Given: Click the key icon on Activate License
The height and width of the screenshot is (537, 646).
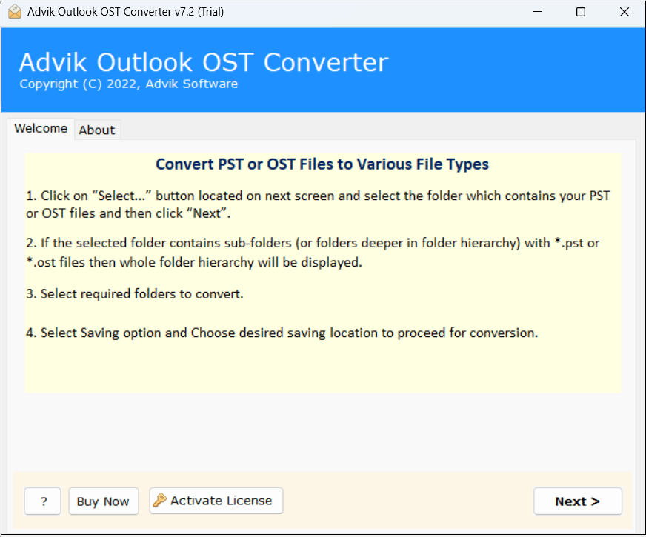Looking at the screenshot, I should [x=159, y=500].
